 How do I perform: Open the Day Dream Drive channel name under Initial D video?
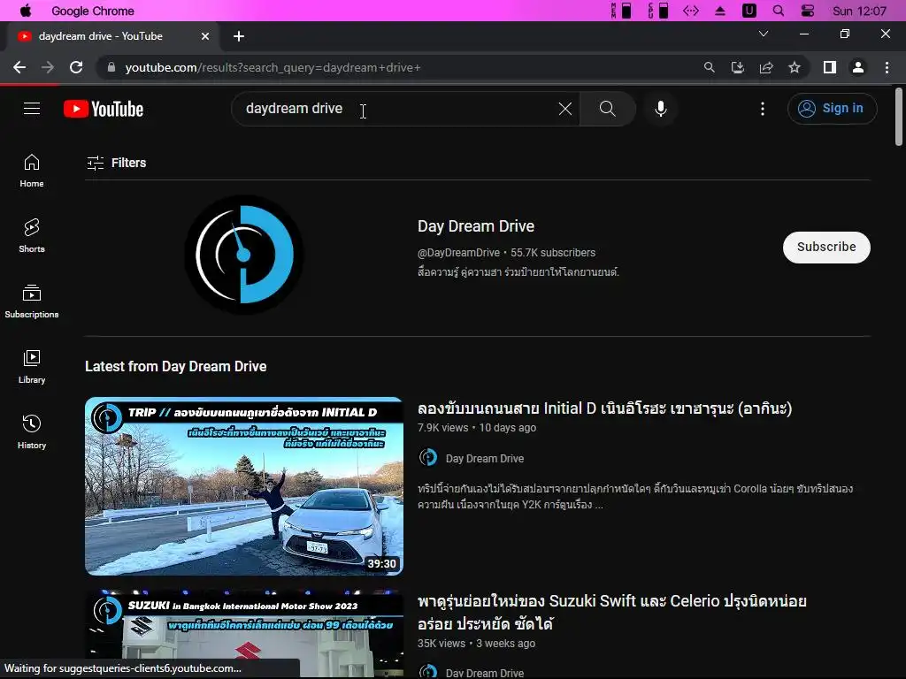pos(484,459)
